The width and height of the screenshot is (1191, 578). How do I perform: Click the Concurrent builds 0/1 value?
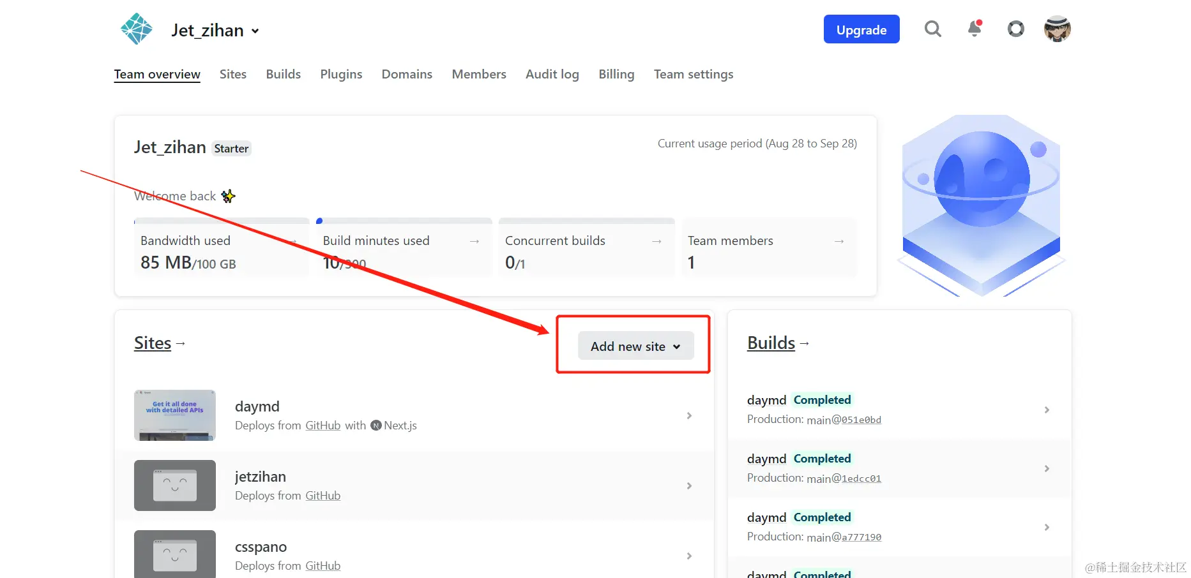(x=515, y=262)
